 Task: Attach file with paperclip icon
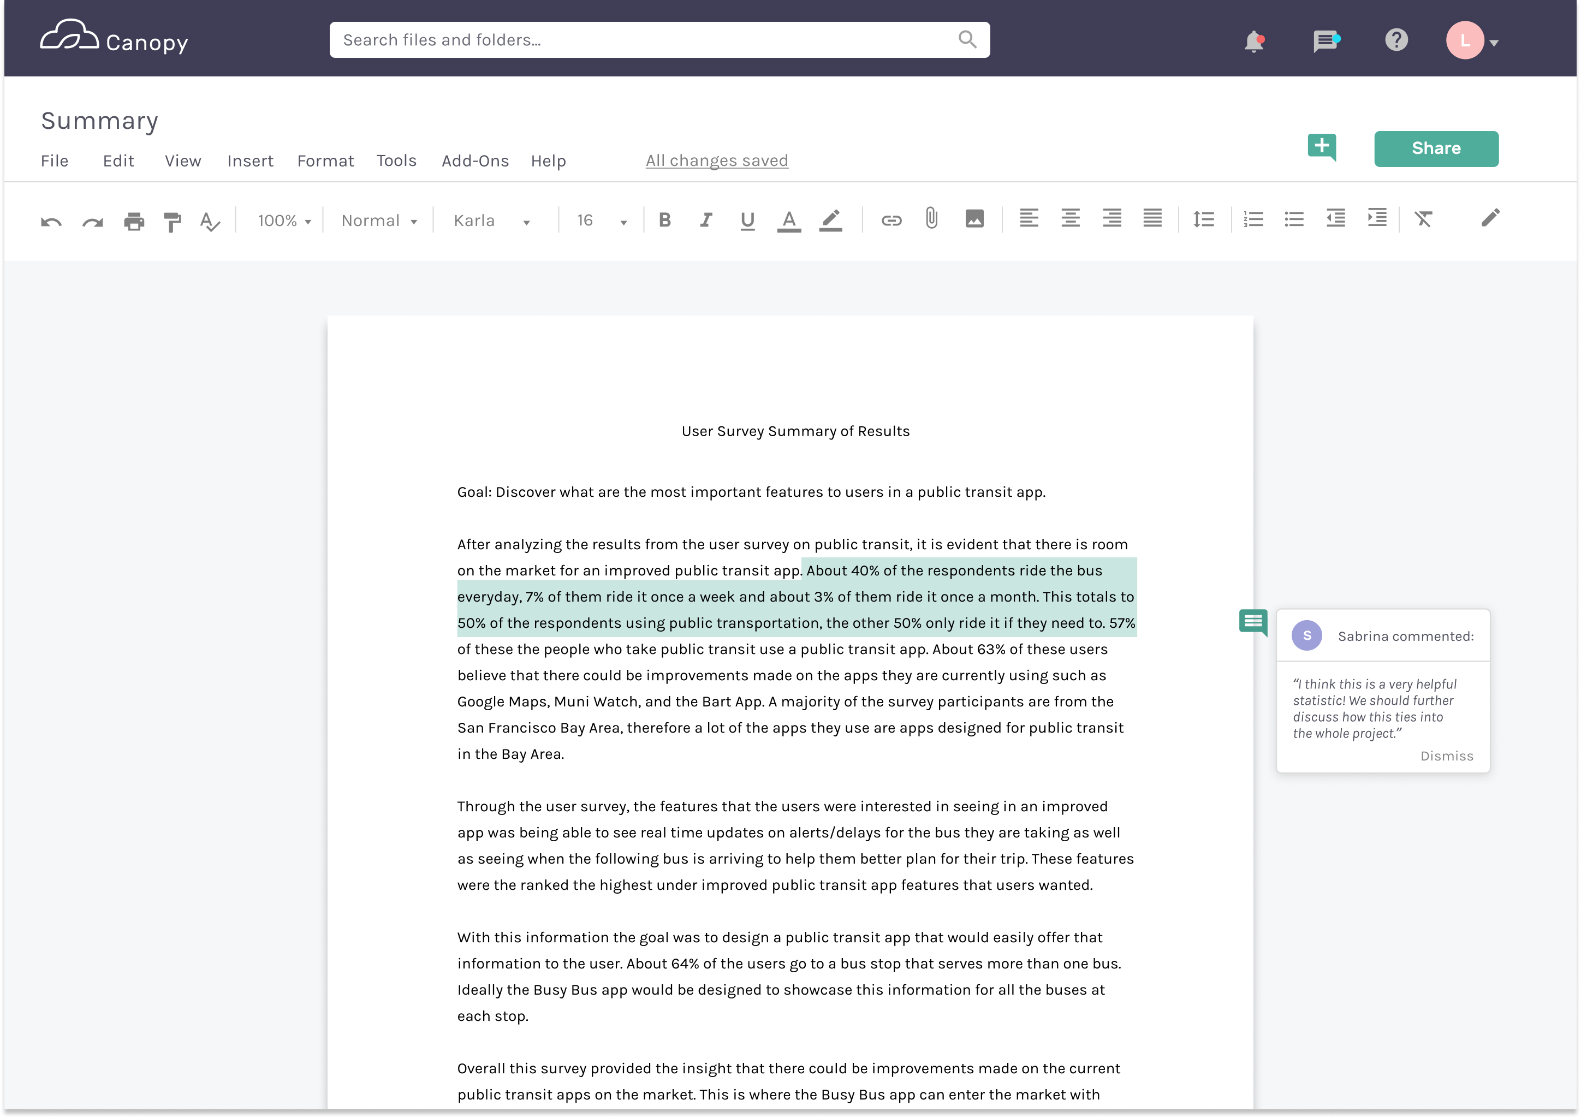[x=931, y=219]
